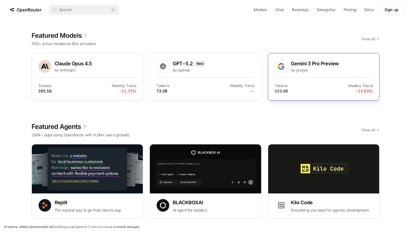
Task: Open the BLACKBOX AI agent thumbnail
Action: (206, 169)
